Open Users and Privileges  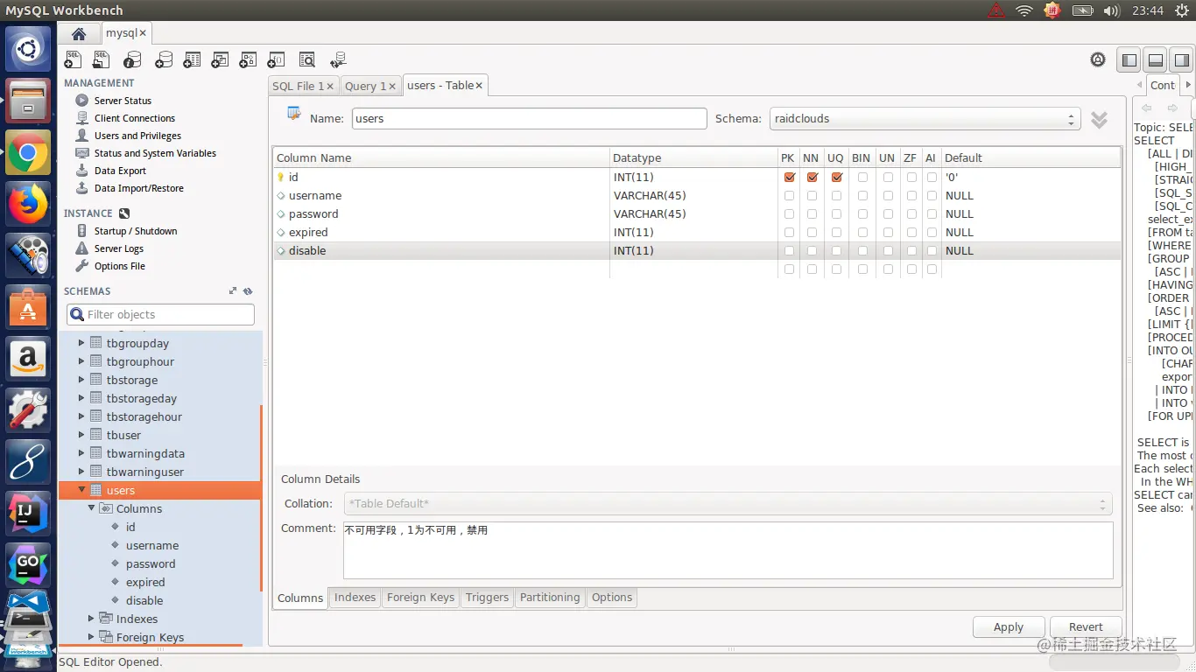[x=137, y=136]
